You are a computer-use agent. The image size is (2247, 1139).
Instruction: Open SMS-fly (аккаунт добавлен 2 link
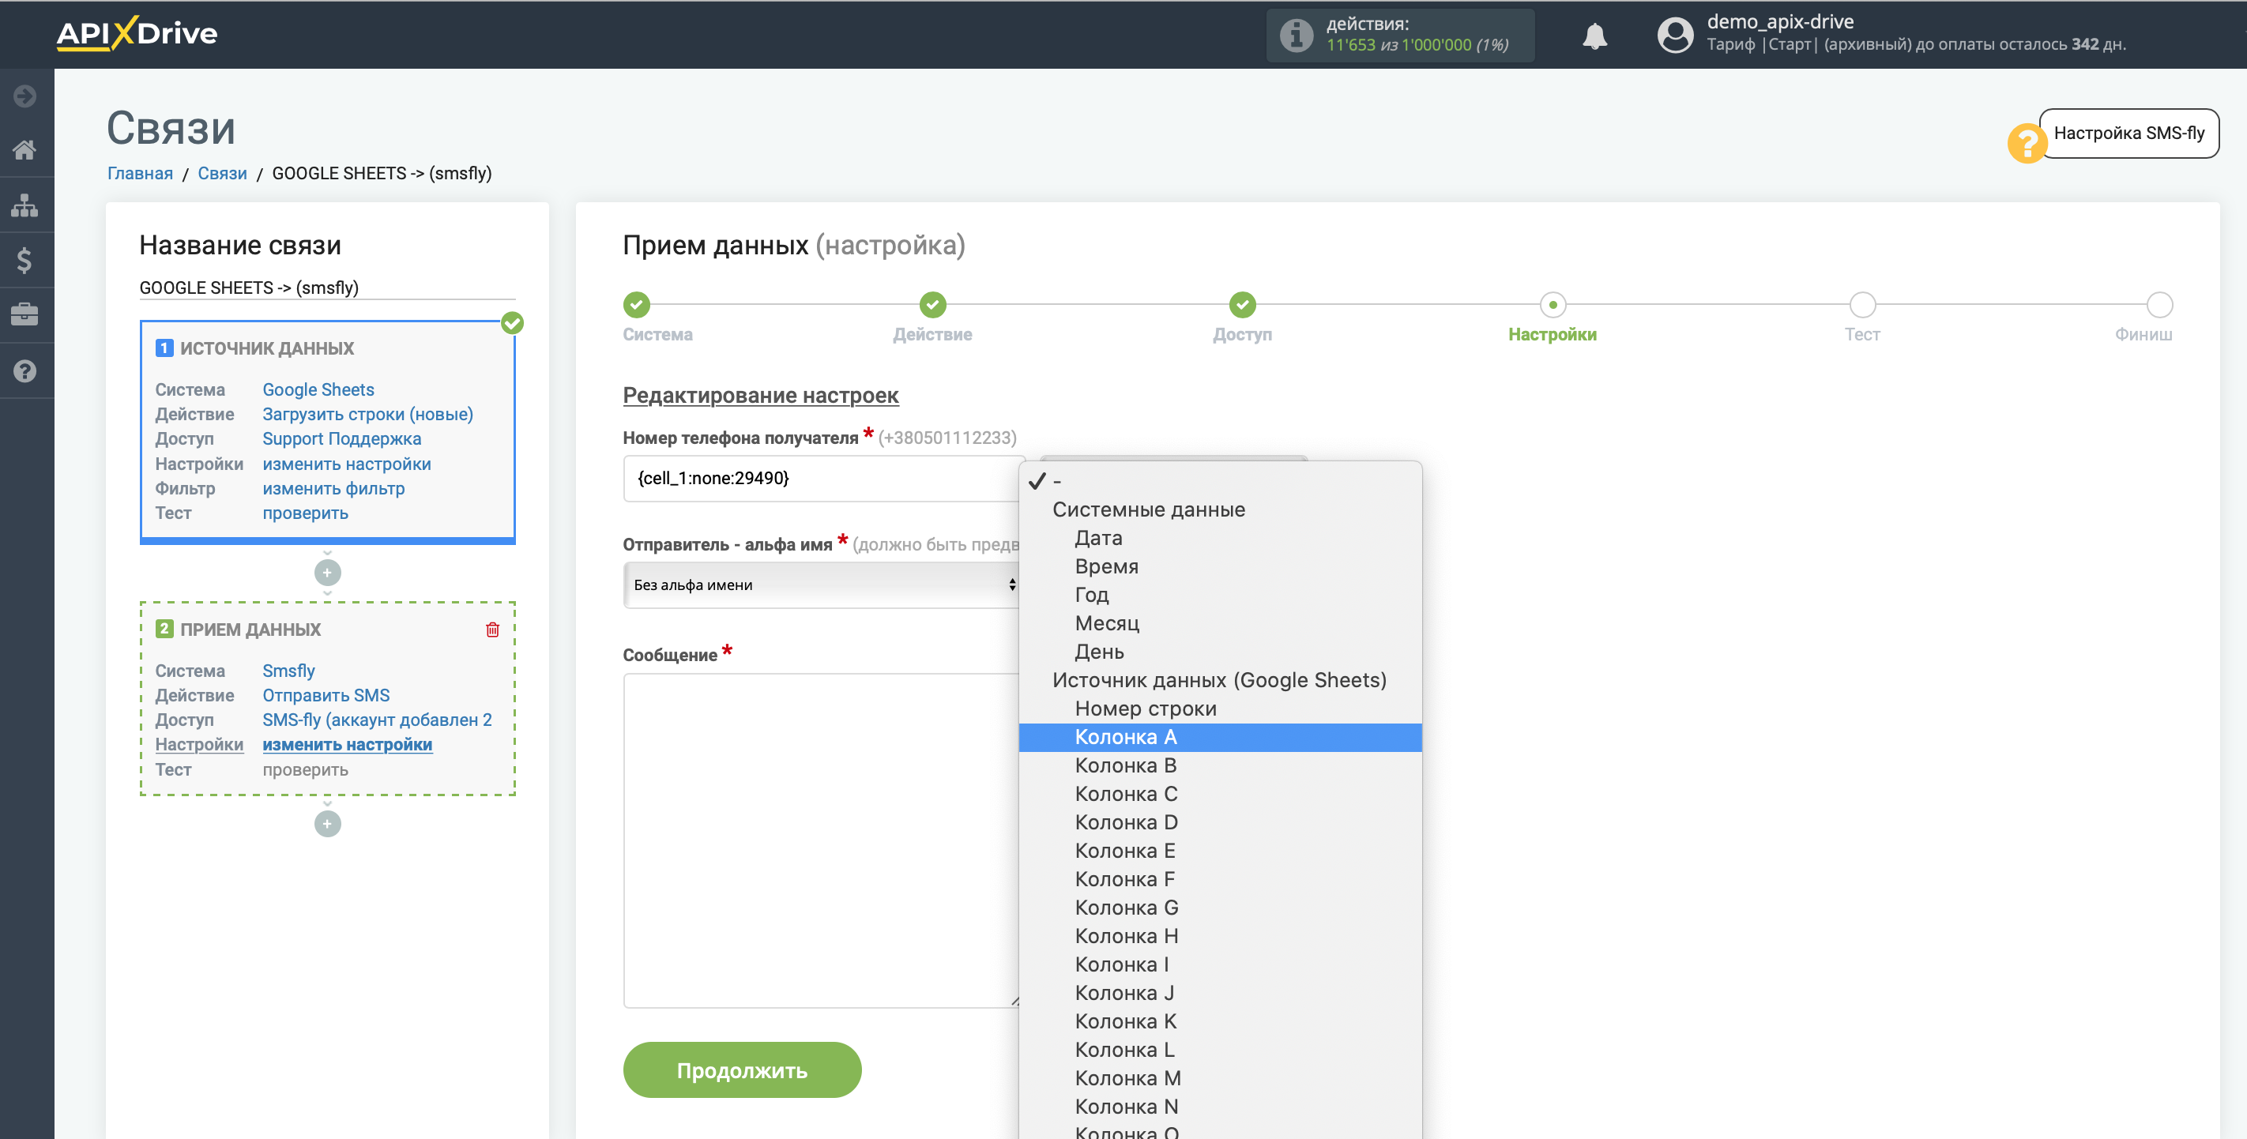point(378,720)
